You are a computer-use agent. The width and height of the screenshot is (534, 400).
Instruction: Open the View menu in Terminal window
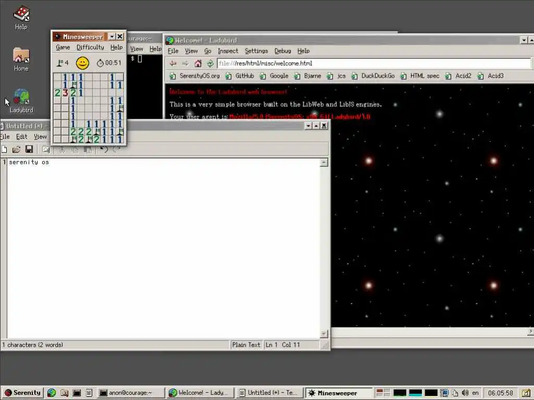137,49
